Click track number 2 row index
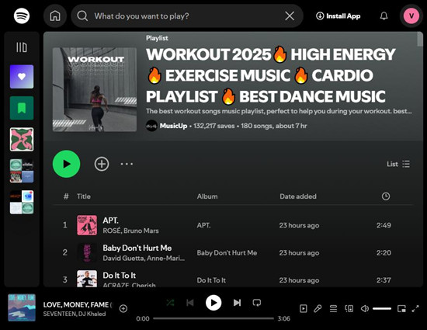Screen dimensions: 427x330 [x=65, y=252]
